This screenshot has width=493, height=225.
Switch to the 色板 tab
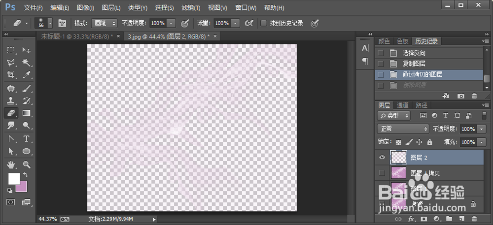(x=402, y=41)
